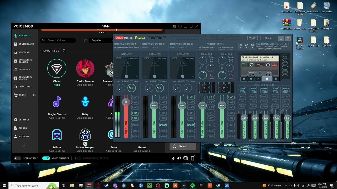Click the bookmark icon next to Favorites

tap(64, 51)
